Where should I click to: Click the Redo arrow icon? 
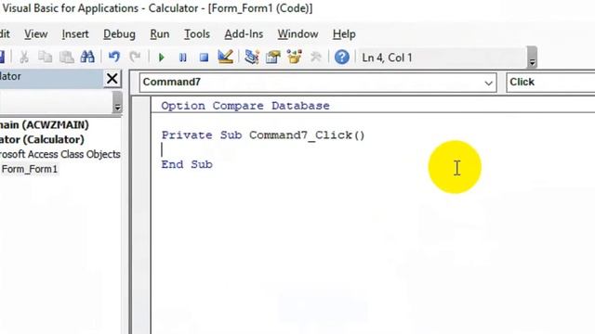(135, 58)
